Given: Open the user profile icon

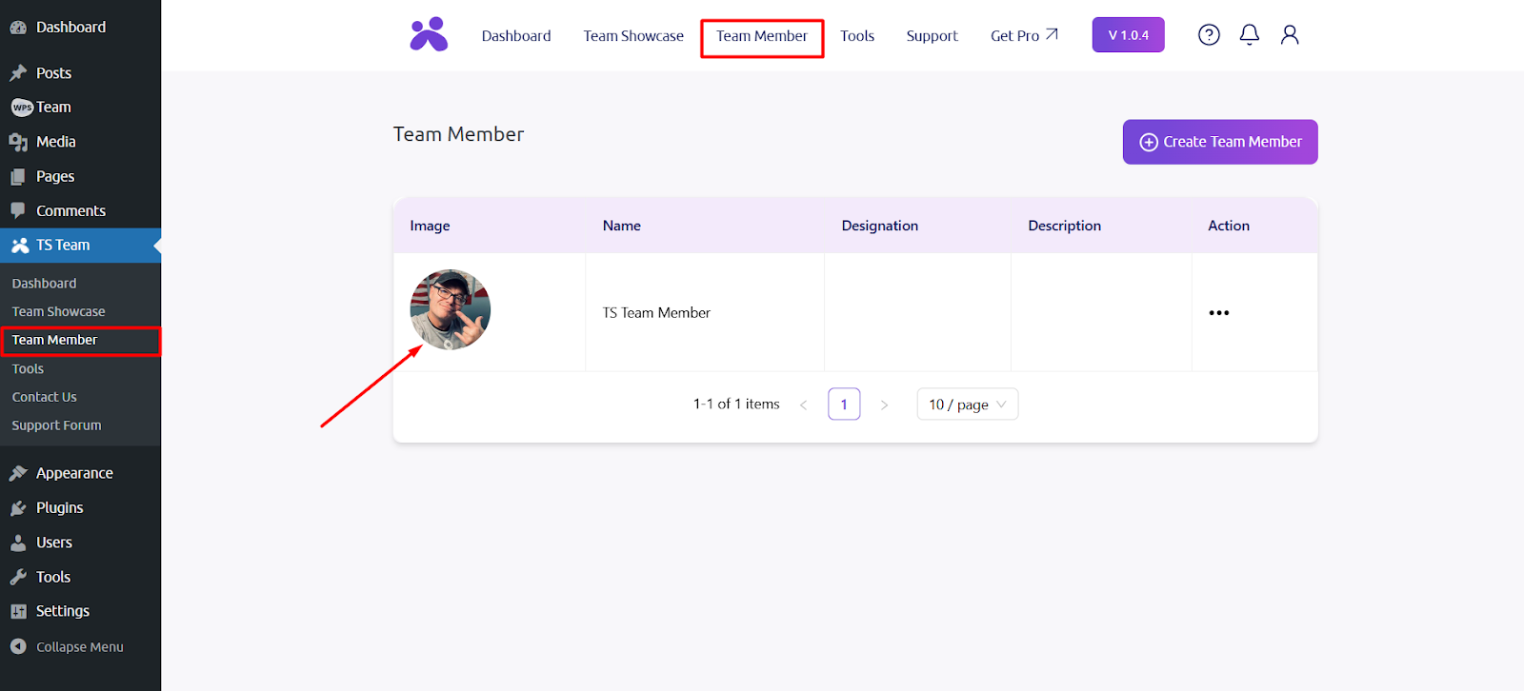Looking at the screenshot, I should (1290, 35).
